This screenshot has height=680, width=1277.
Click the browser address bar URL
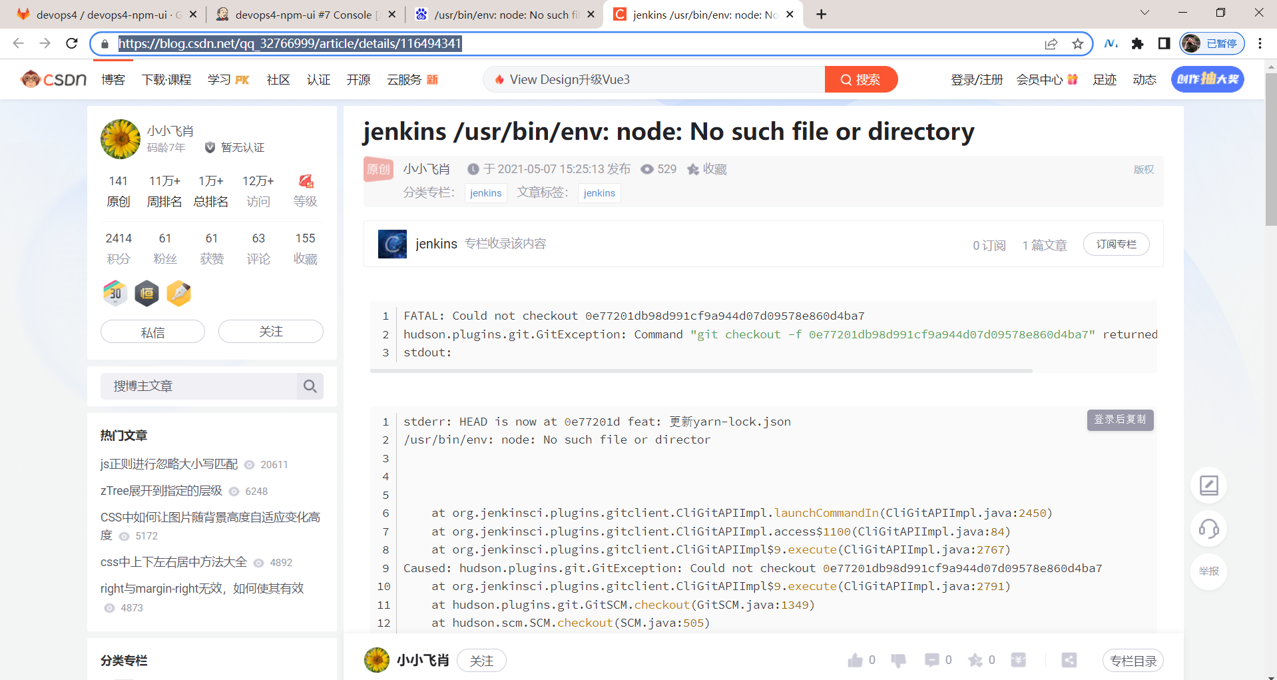tap(290, 44)
